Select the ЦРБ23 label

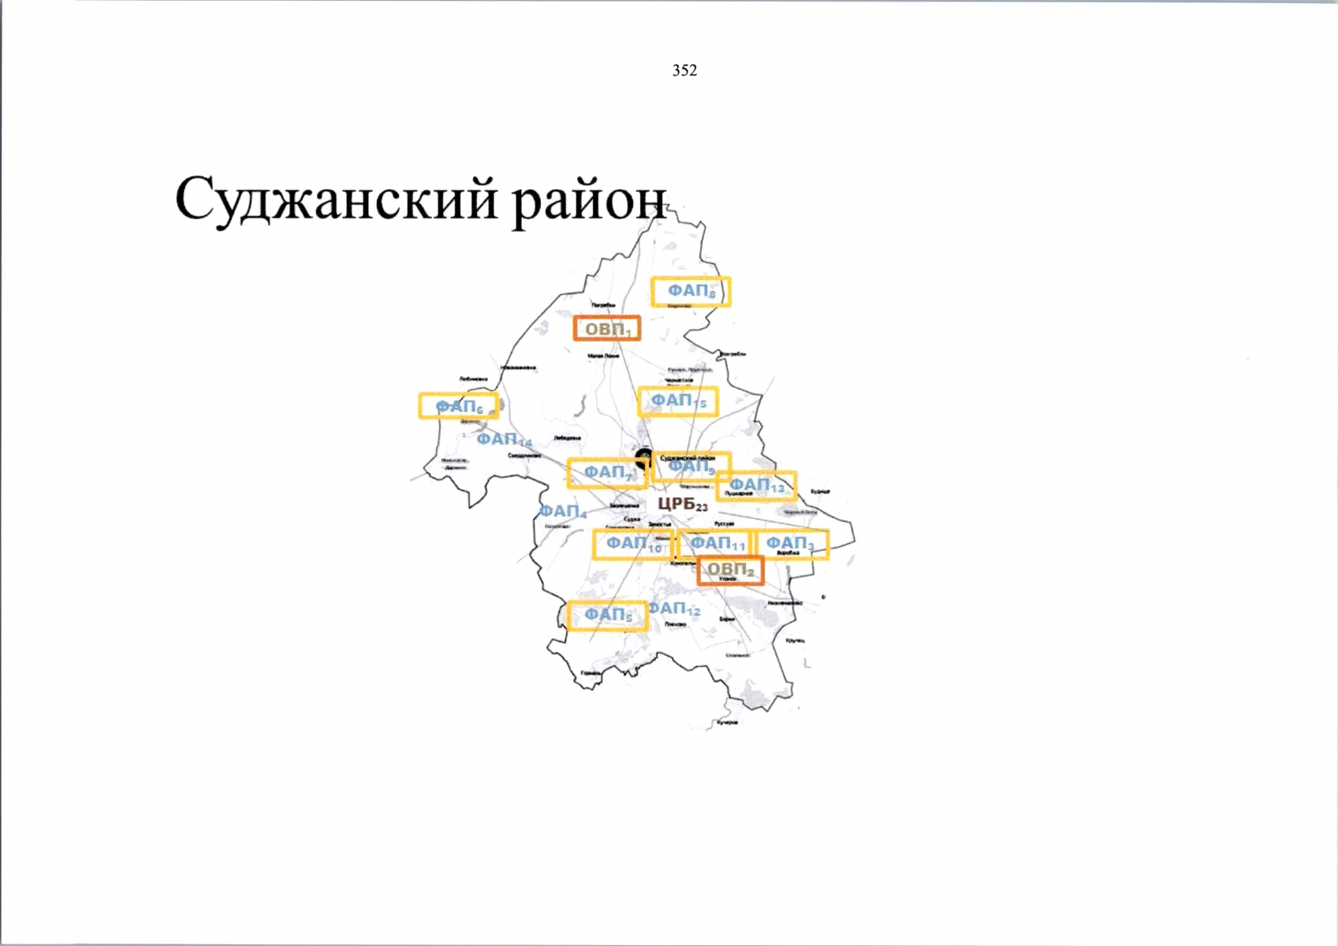click(683, 505)
